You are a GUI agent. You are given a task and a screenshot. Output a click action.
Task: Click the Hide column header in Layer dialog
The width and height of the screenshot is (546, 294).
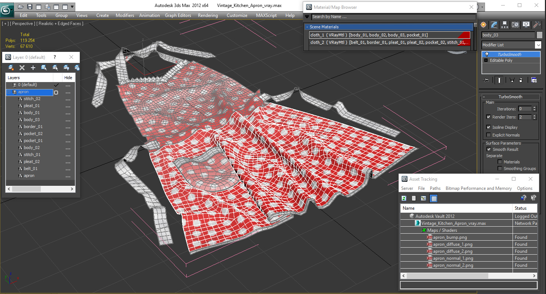[x=68, y=78]
